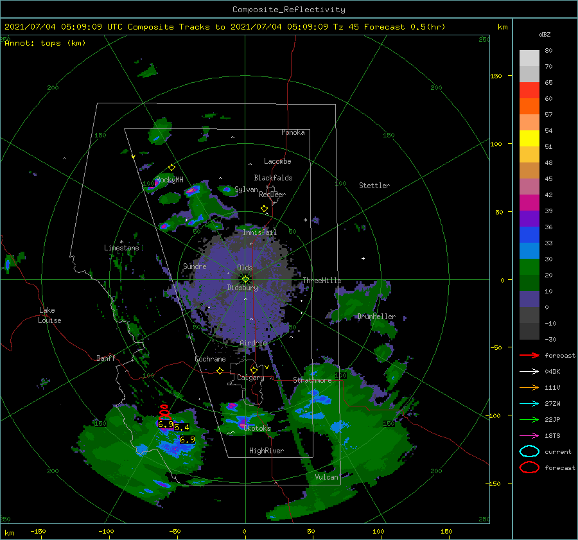578x540 pixels.
Task: Click the ThreeHills label
Action: 322,281
